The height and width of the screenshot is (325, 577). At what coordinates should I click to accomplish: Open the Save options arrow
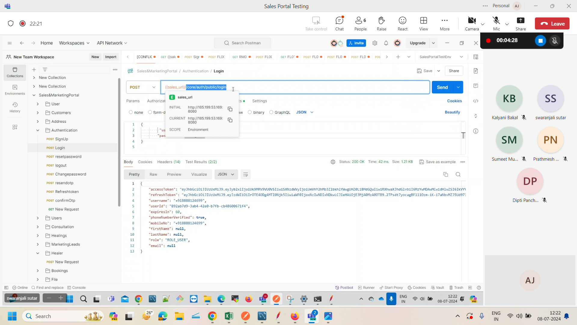[438, 71]
